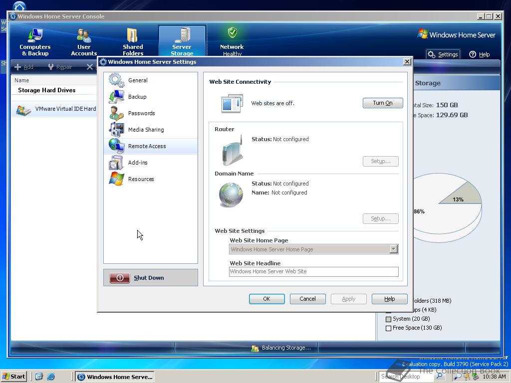Select the Media Sharing settings icon
The height and width of the screenshot is (383, 511).
116,130
